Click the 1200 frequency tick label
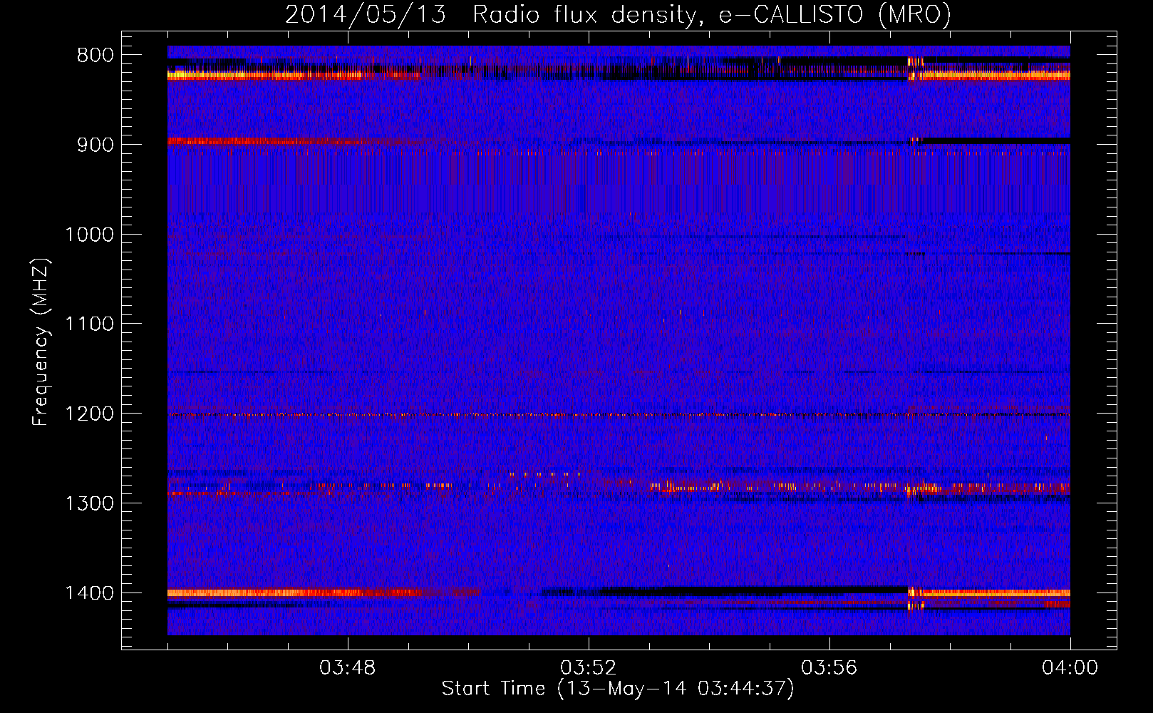Image resolution: width=1153 pixels, height=713 pixels. coord(89,414)
